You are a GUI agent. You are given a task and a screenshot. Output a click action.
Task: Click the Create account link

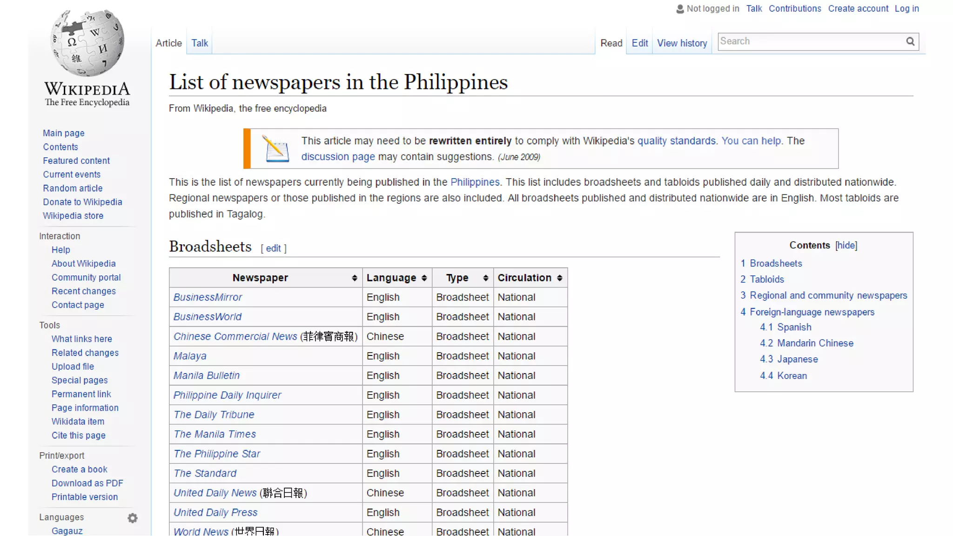point(858,8)
